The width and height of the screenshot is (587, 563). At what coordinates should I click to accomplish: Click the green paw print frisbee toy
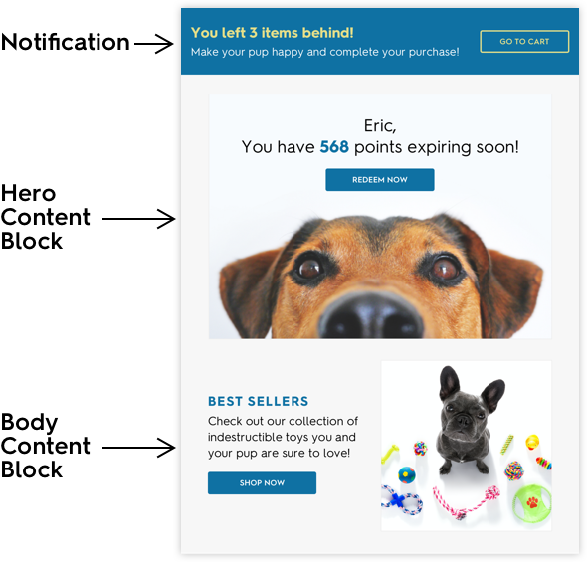(532, 503)
